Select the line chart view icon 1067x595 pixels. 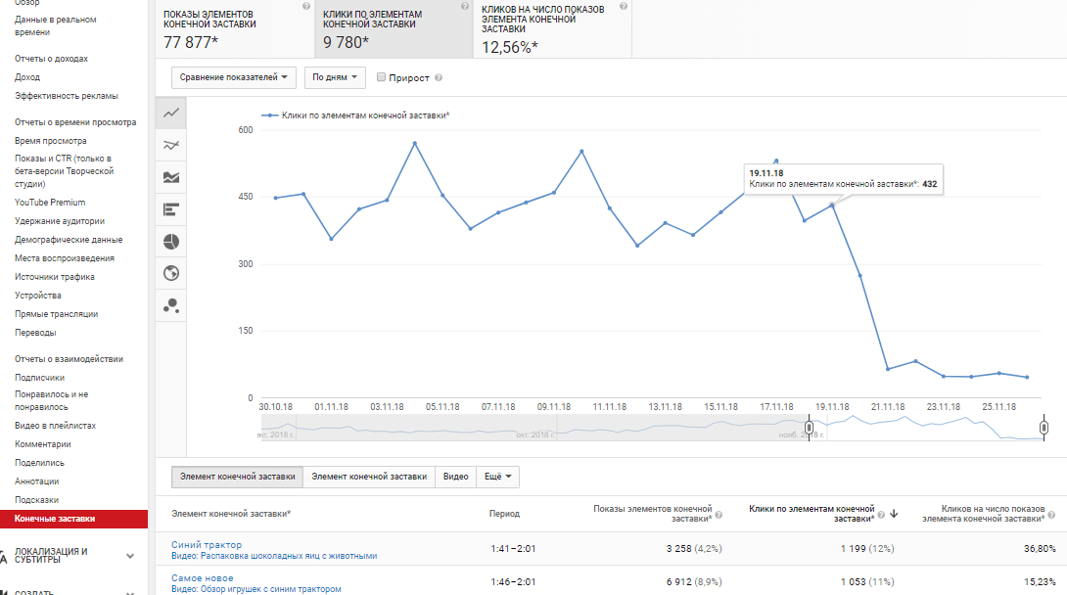click(x=171, y=113)
